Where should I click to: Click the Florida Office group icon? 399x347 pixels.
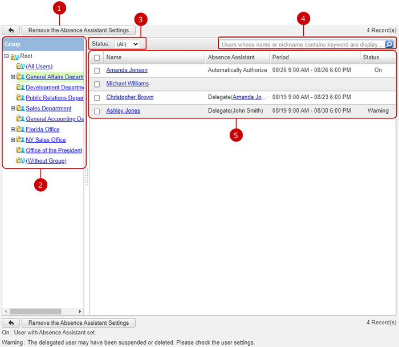click(x=21, y=130)
